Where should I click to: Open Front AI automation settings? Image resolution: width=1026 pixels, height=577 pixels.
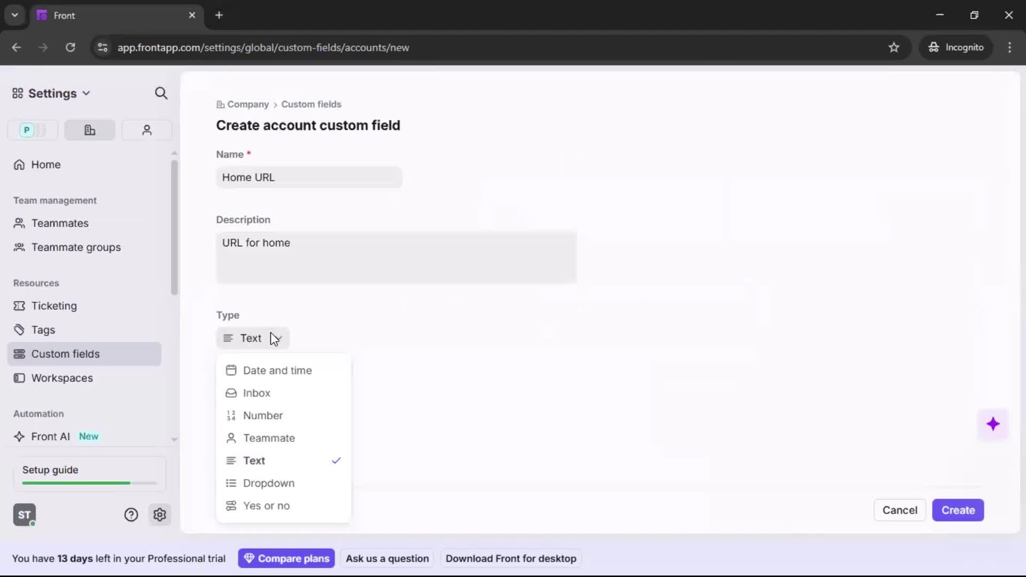[50, 436]
